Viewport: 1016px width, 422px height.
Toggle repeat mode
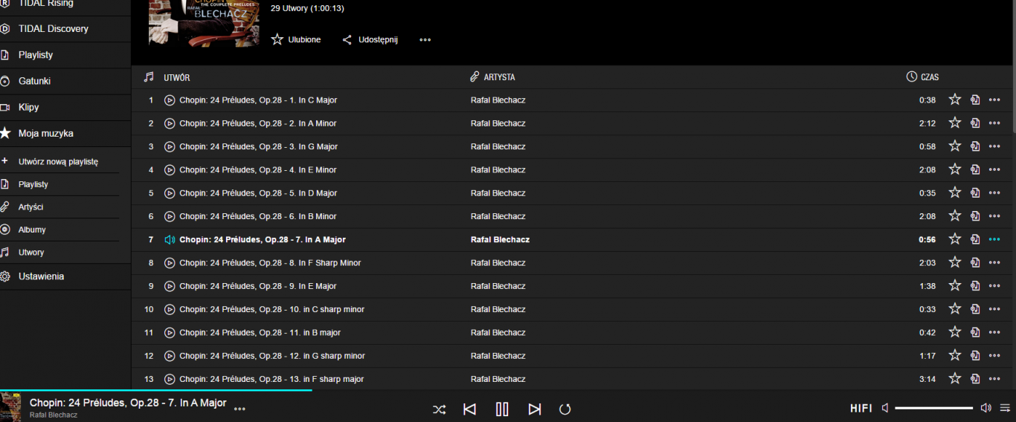point(565,409)
